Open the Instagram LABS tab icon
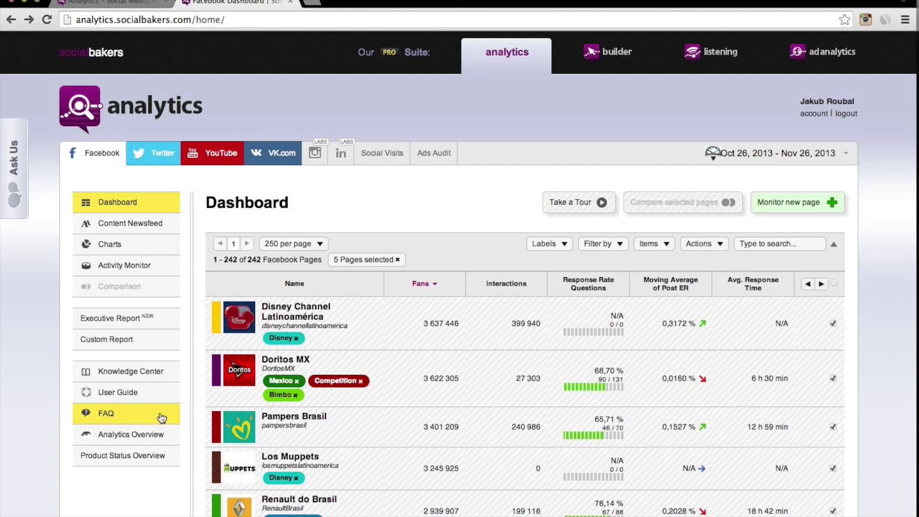Image resolution: width=919 pixels, height=517 pixels. 315,153
